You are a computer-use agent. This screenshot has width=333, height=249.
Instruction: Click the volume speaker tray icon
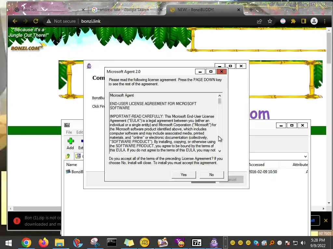pyautogui.click(x=303, y=243)
